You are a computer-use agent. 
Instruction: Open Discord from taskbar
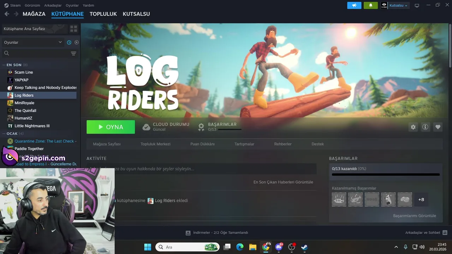tap(279, 247)
